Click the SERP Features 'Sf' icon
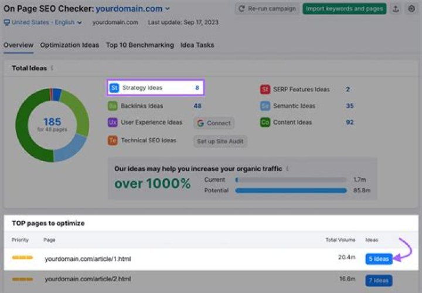The height and width of the screenshot is (293, 422). (265, 90)
